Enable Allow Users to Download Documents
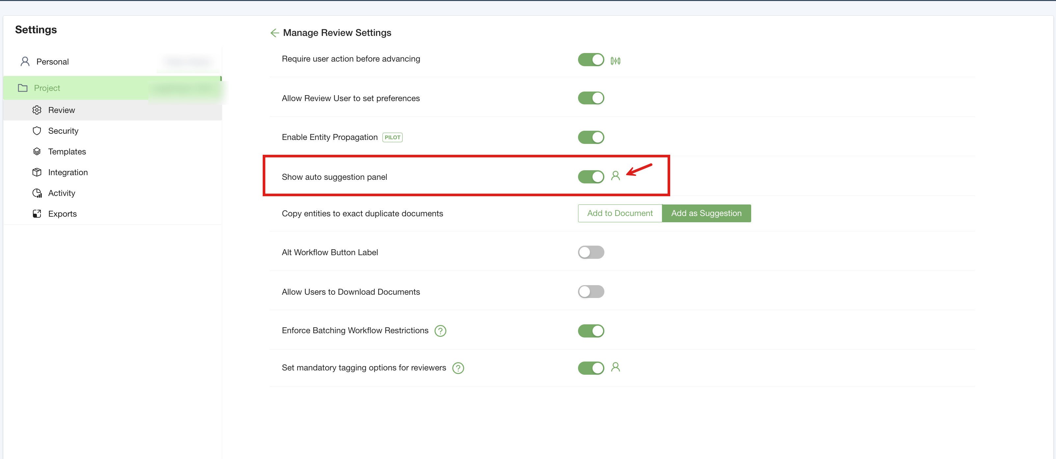 (591, 292)
